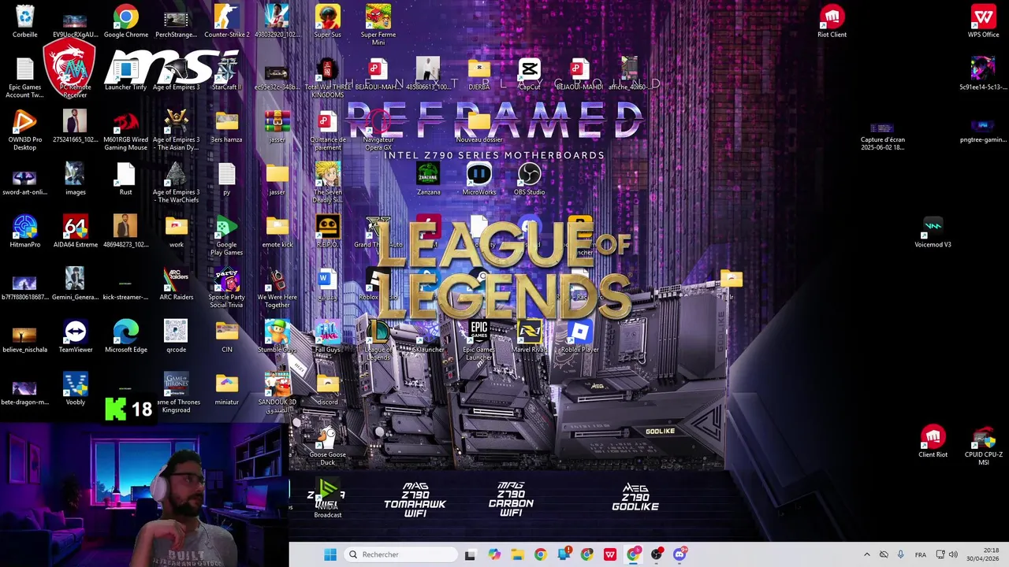Select the StarCraft II desktop icon
The image size is (1009, 567).
click(x=227, y=75)
